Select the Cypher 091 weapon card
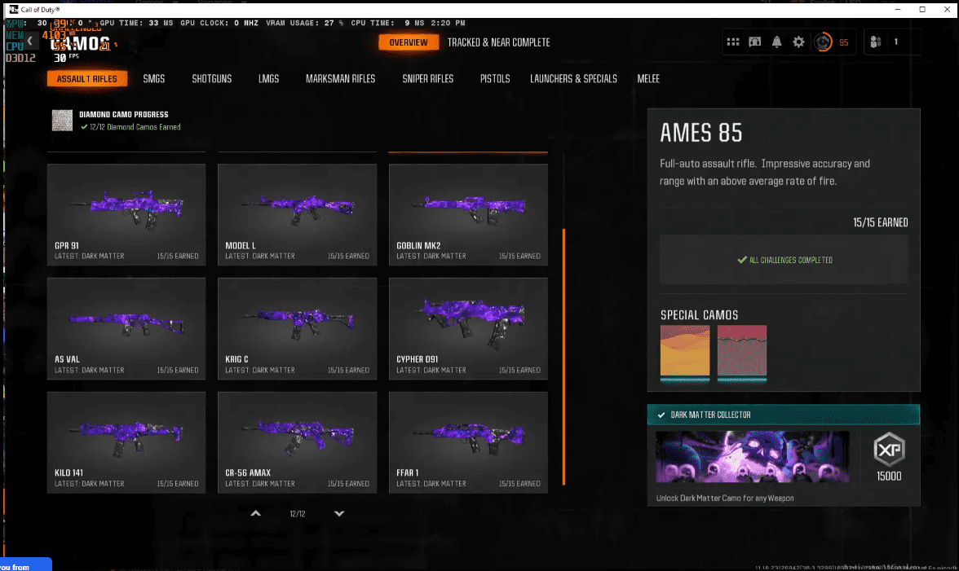 tap(468, 328)
